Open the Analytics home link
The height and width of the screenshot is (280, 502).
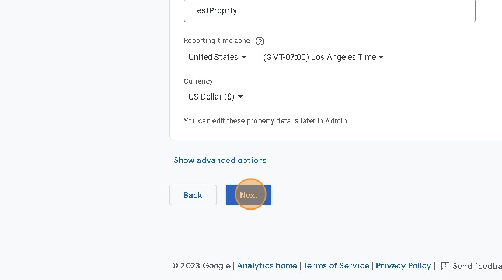(267, 265)
